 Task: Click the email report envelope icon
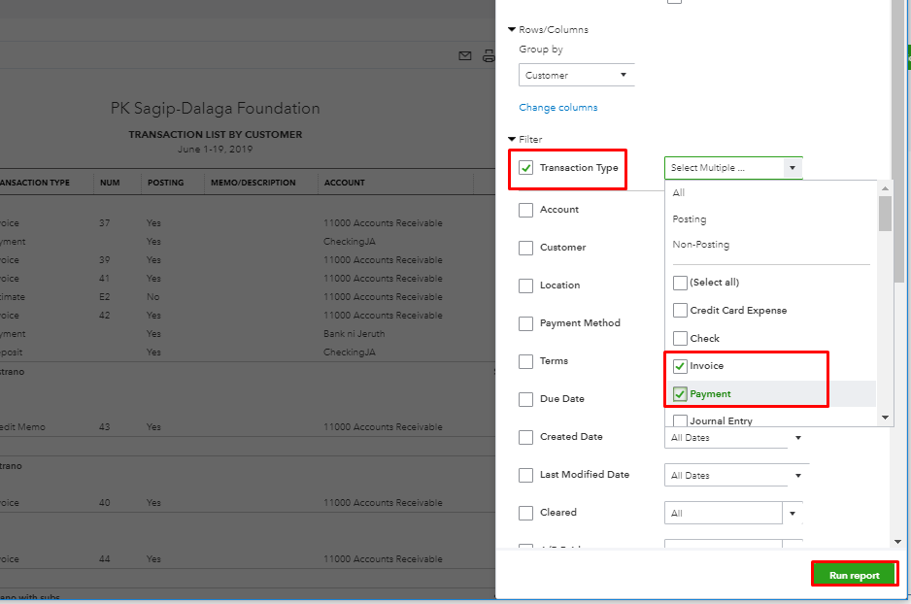[x=465, y=56]
